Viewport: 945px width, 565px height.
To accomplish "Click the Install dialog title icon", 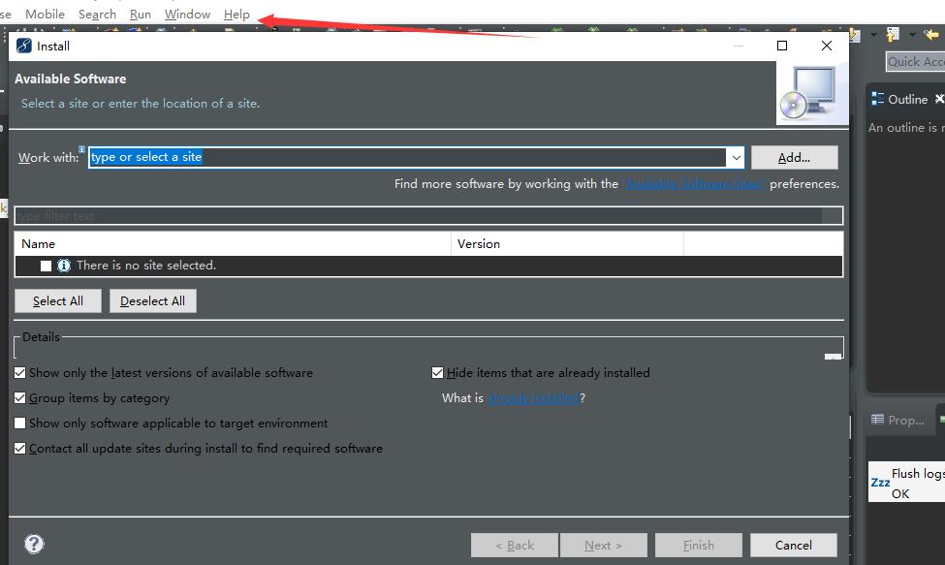I will click(x=24, y=46).
